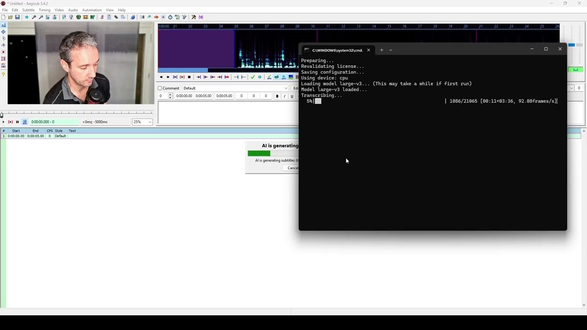Click the Zoom In magnifier icon
The image size is (587, 330).
[33, 17]
